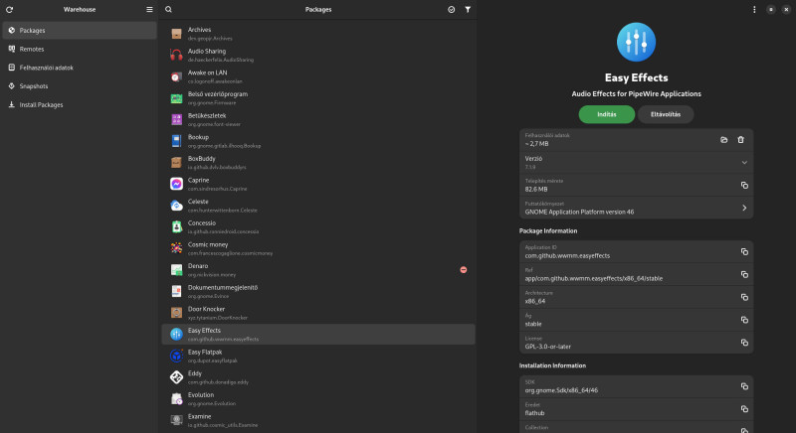Click the red status icon on Denaro row
796x433 pixels.
pyautogui.click(x=464, y=270)
